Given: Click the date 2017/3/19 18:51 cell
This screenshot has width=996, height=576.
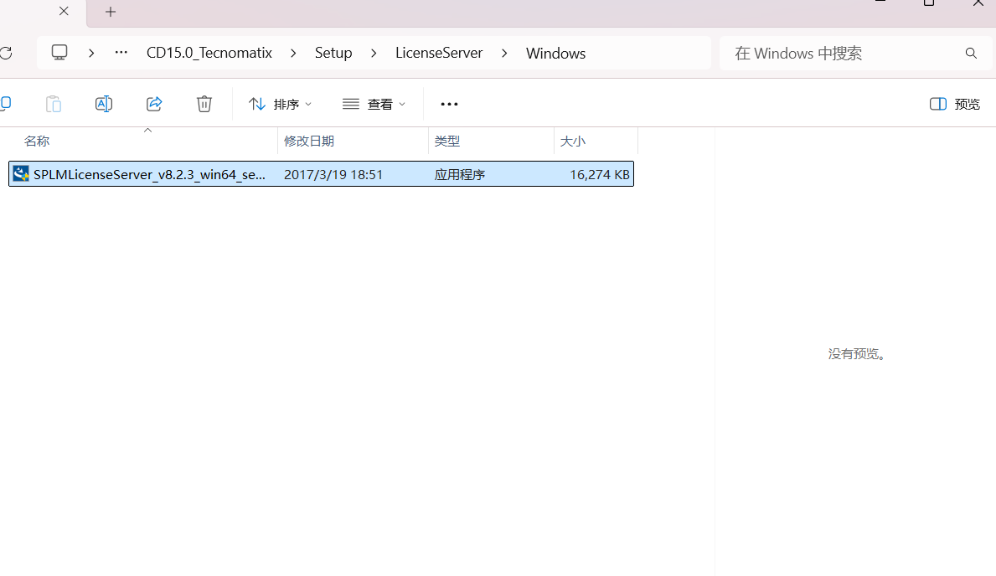Looking at the screenshot, I should coord(333,175).
